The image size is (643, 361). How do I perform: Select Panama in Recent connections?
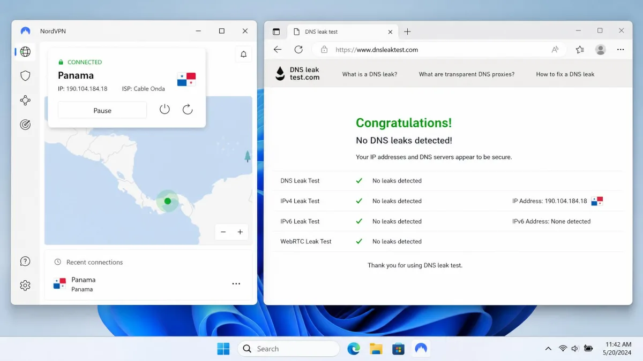click(148, 284)
